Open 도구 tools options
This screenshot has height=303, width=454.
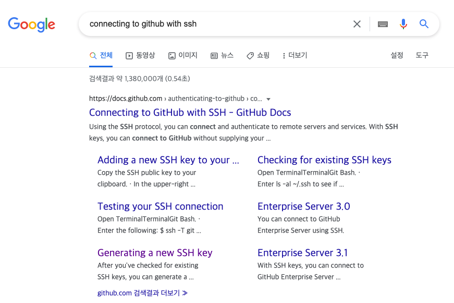(x=422, y=55)
